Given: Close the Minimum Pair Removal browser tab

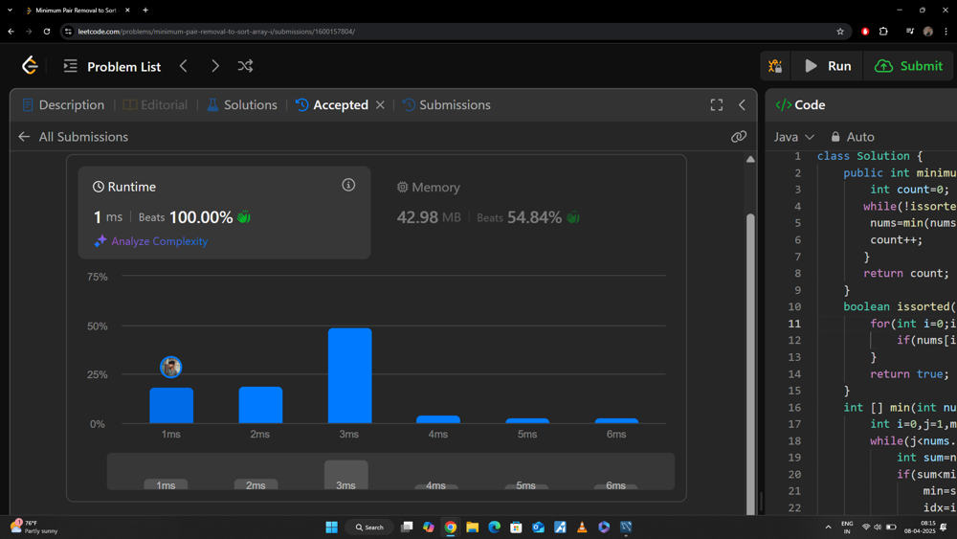Looking at the screenshot, I should [x=127, y=11].
